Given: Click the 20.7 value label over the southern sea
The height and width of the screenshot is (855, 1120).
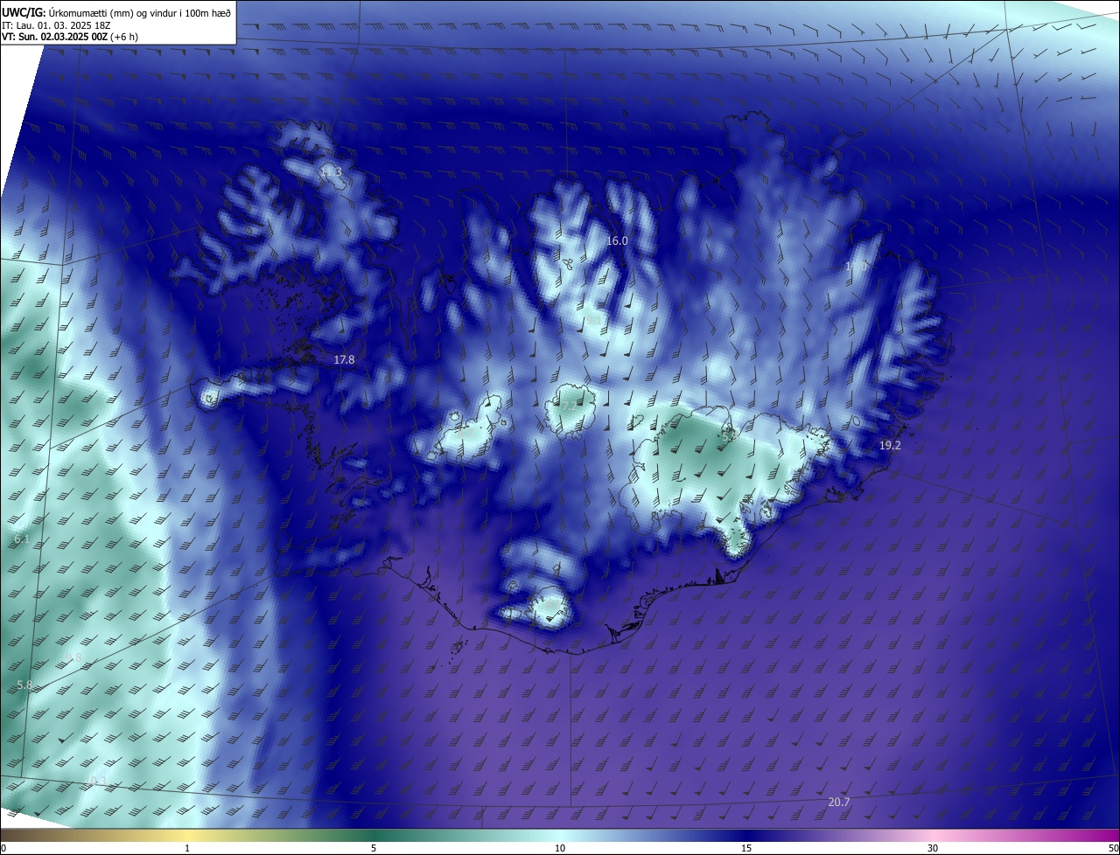Looking at the screenshot, I should click(838, 803).
